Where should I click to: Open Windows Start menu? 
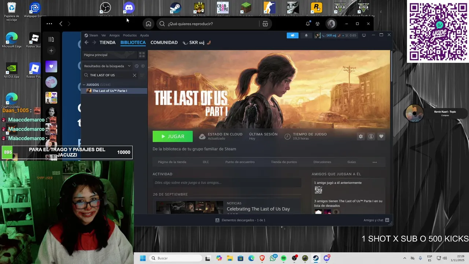143,258
